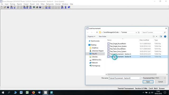Open the Organize dropdown
169x95 pixels.
pos(91,36)
